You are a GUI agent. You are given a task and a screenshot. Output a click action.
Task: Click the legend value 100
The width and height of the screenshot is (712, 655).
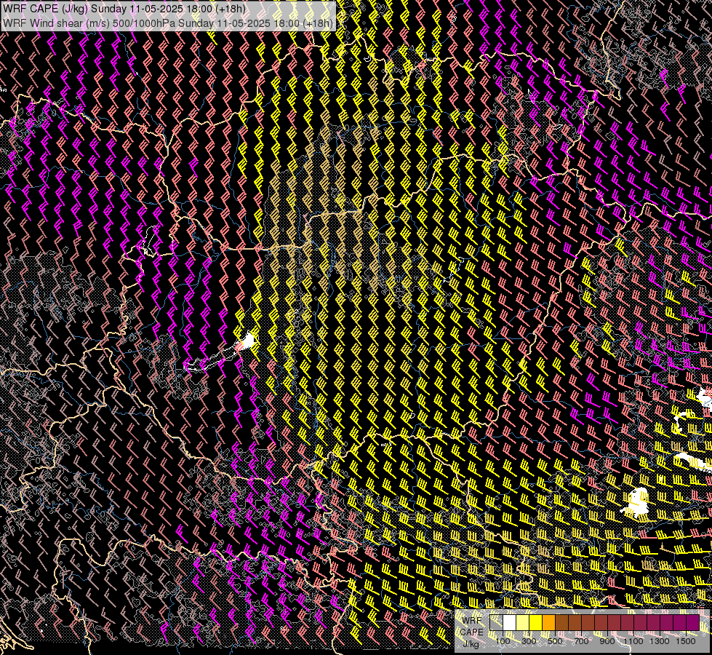pyautogui.click(x=503, y=641)
